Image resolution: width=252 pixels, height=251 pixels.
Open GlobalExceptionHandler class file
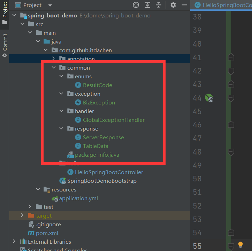click(x=113, y=120)
